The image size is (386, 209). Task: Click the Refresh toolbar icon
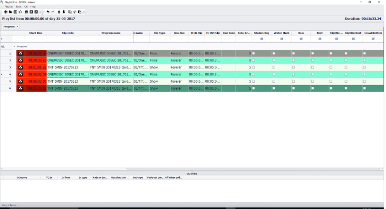tap(20, 12)
